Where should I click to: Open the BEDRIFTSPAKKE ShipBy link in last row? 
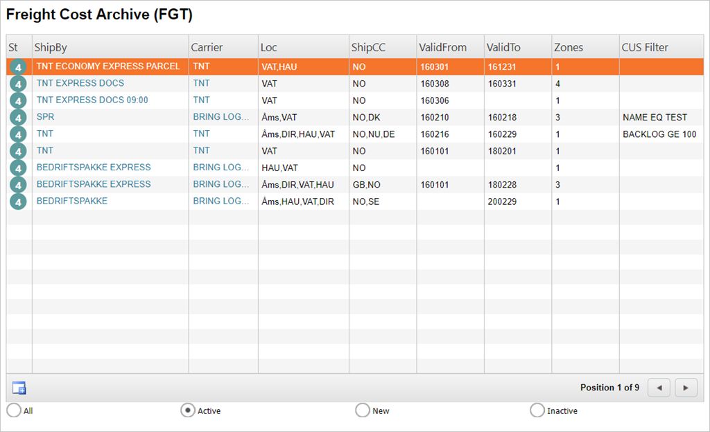tap(72, 201)
